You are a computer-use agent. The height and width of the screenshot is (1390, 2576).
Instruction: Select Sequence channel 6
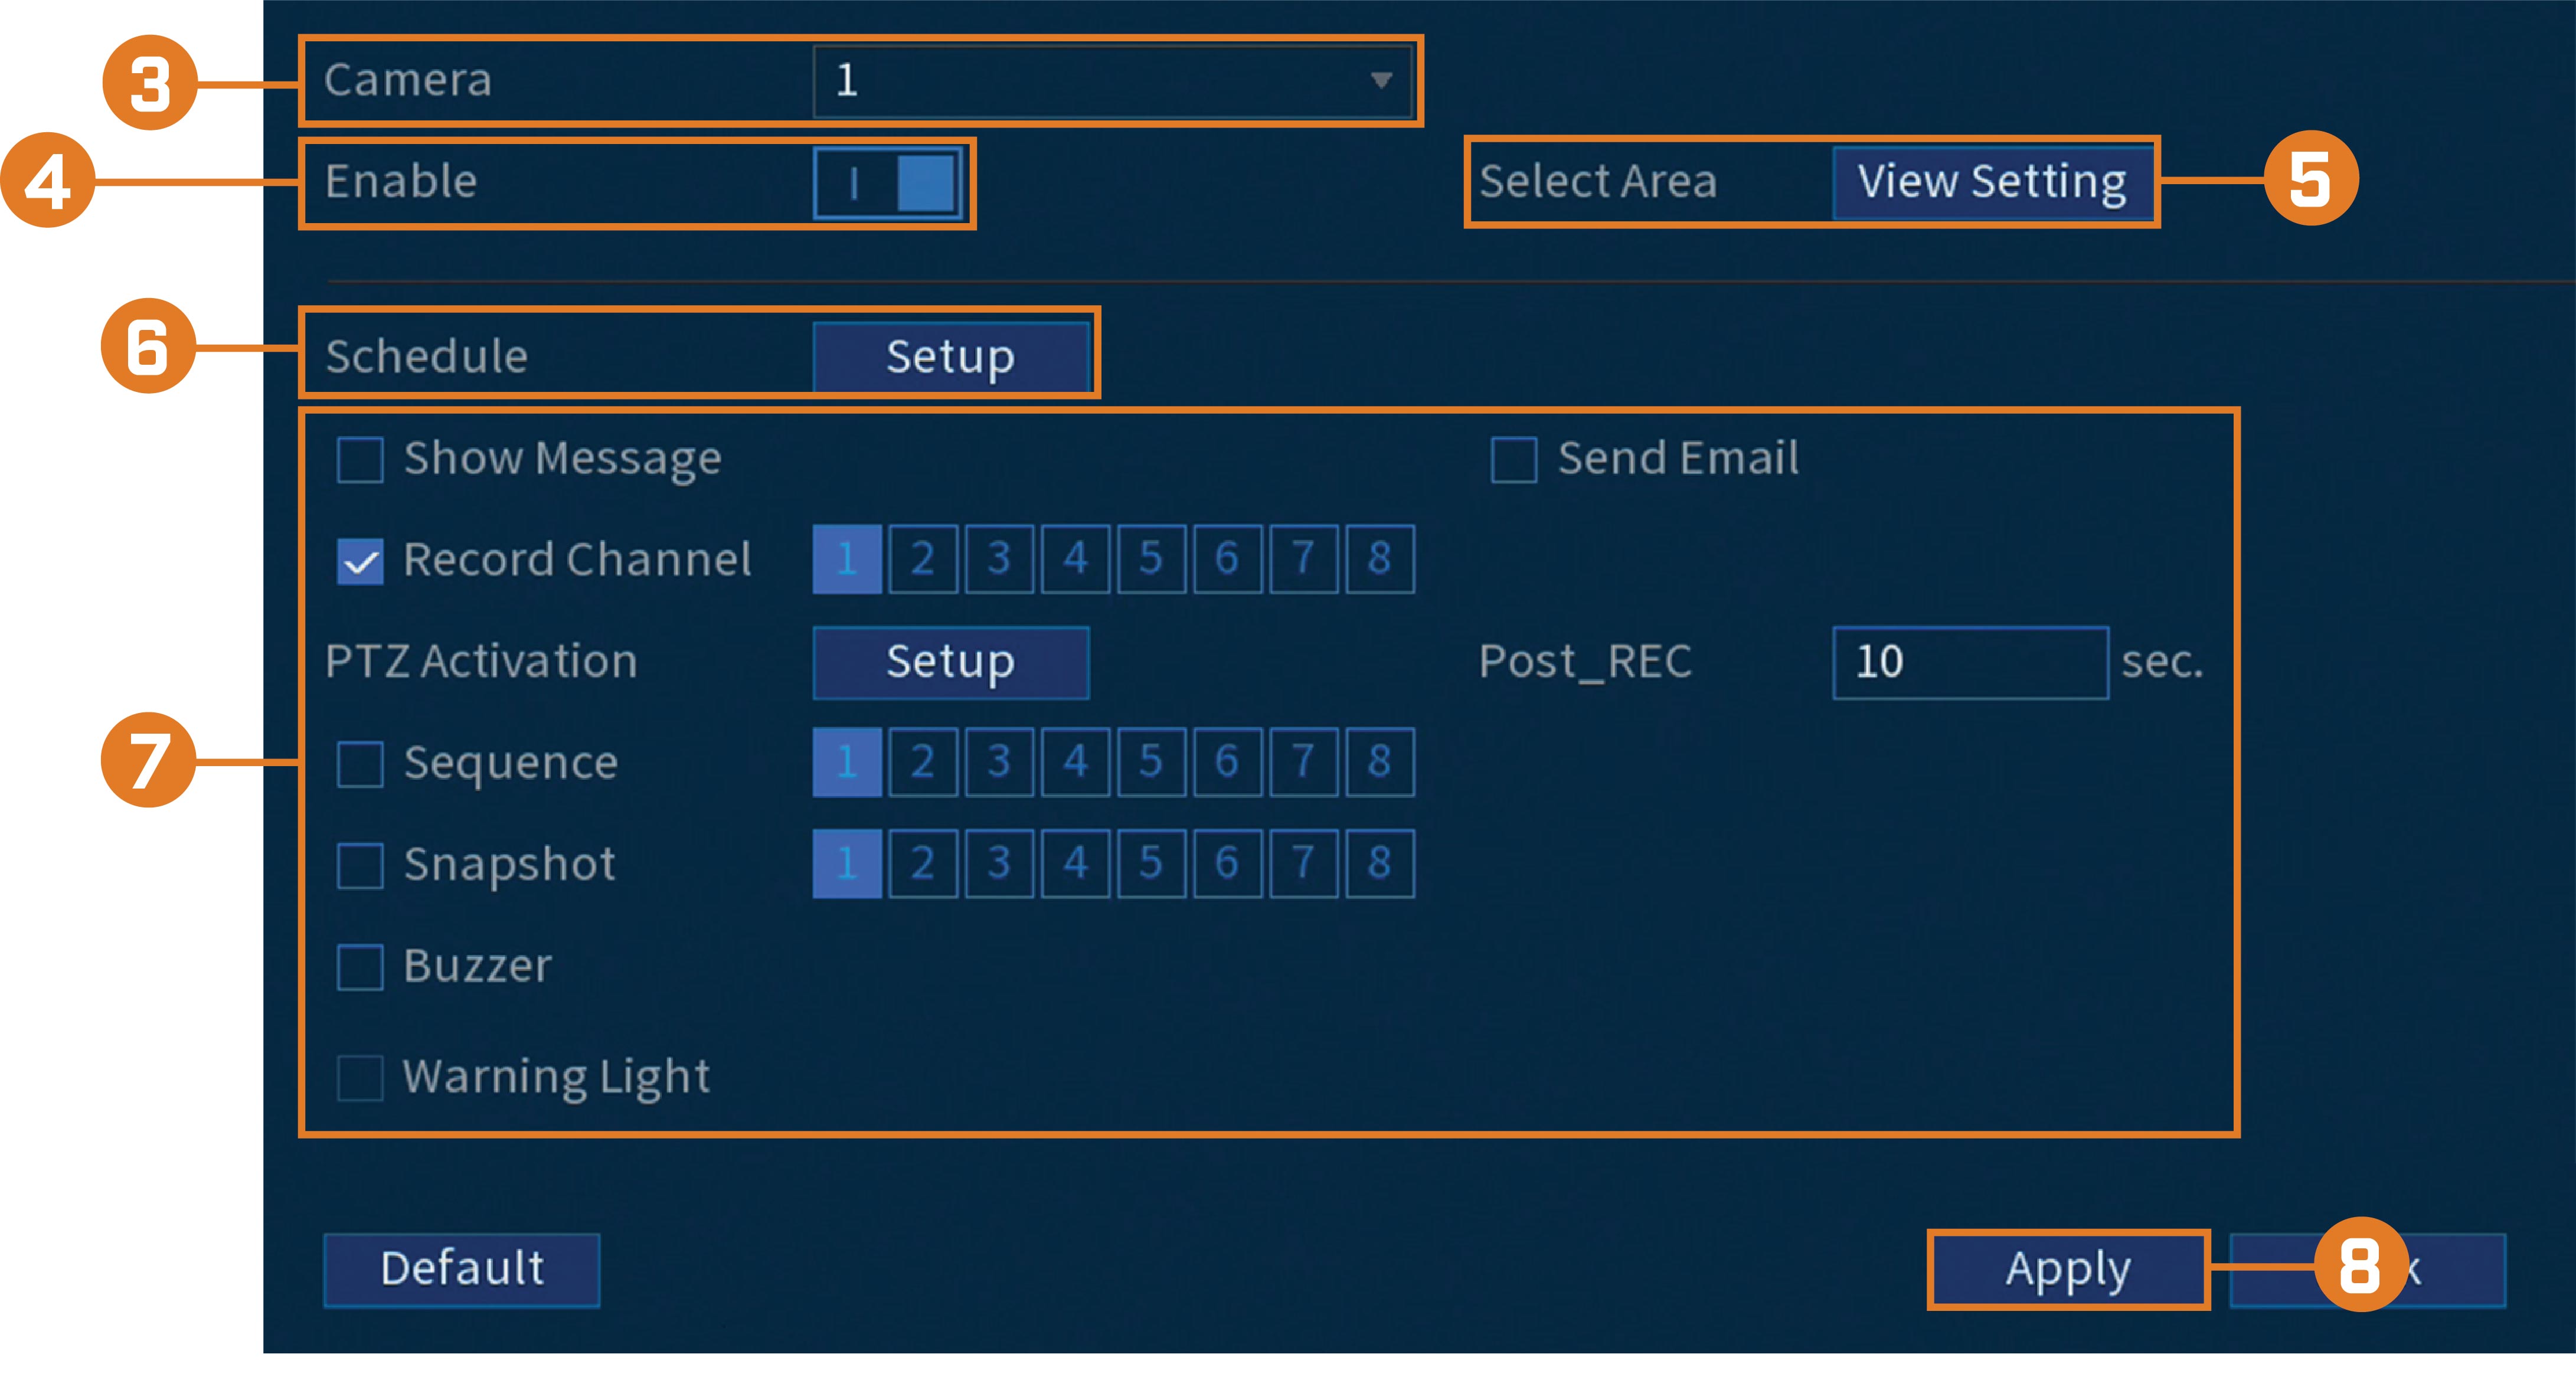[x=1228, y=762]
